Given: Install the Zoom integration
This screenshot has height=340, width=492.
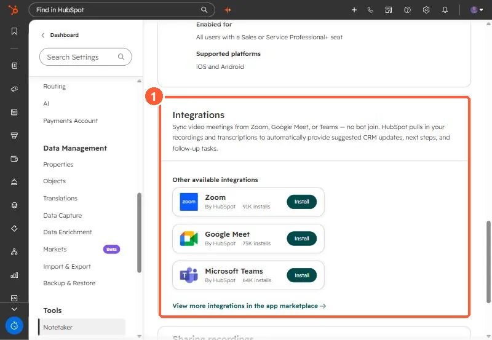Looking at the screenshot, I should pos(301,202).
